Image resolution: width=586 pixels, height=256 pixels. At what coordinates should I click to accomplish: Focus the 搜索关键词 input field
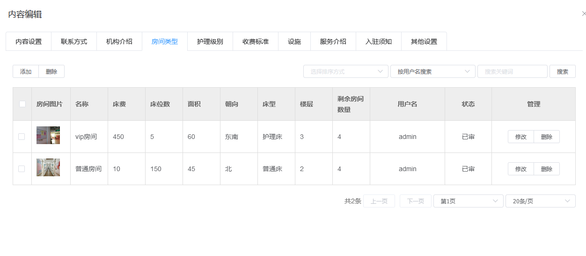tap(513, 71)
